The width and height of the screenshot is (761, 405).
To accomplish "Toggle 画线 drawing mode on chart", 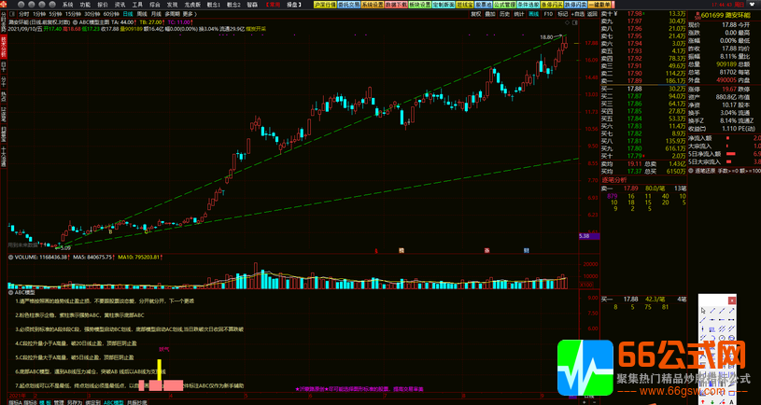I will click(533, 14).
